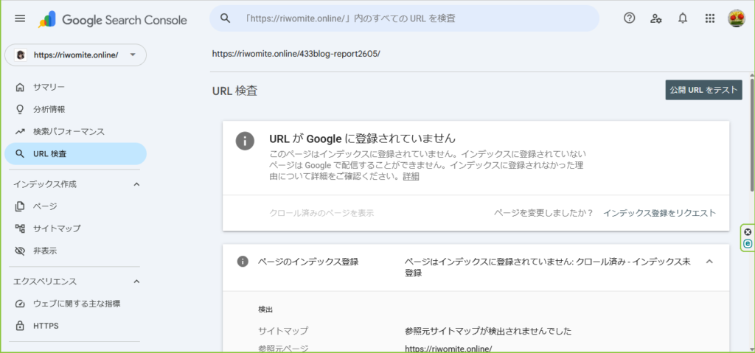This screenshot has width=755, height=353.
Task: Open the ページ indexing report
Action: pos(76,206)
